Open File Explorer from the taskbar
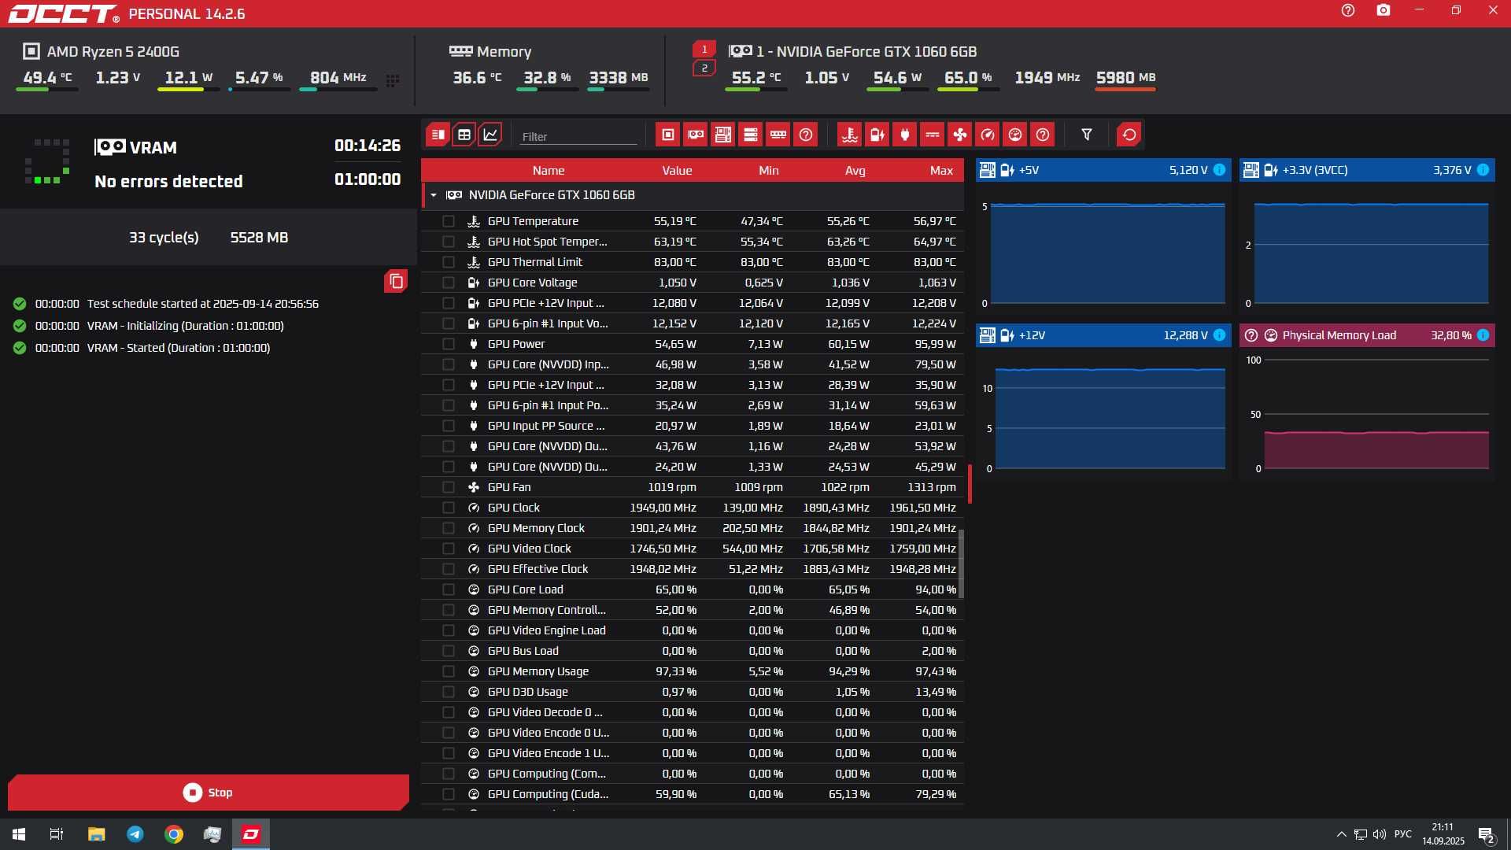The height and width of the screenshot is (850, 1511). point(96,834)
